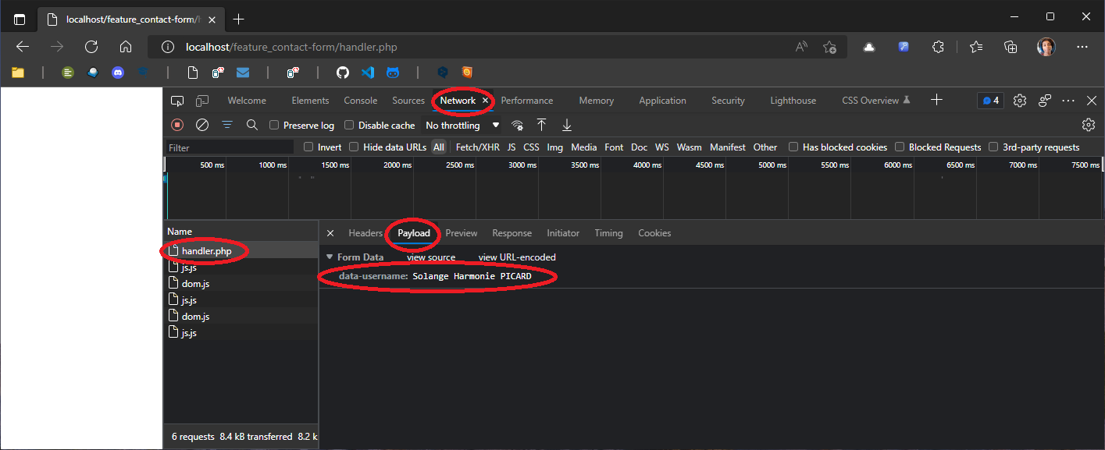This screenshot has width=1105, height=450.
Task: Open the Cookies tab
Action: pyautogui.click(x=654, y=233)
